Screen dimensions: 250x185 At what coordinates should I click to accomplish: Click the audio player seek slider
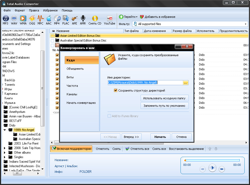pyautogui.click(x=212, y=160)
